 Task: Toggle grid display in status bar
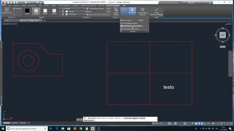point(161,123)
